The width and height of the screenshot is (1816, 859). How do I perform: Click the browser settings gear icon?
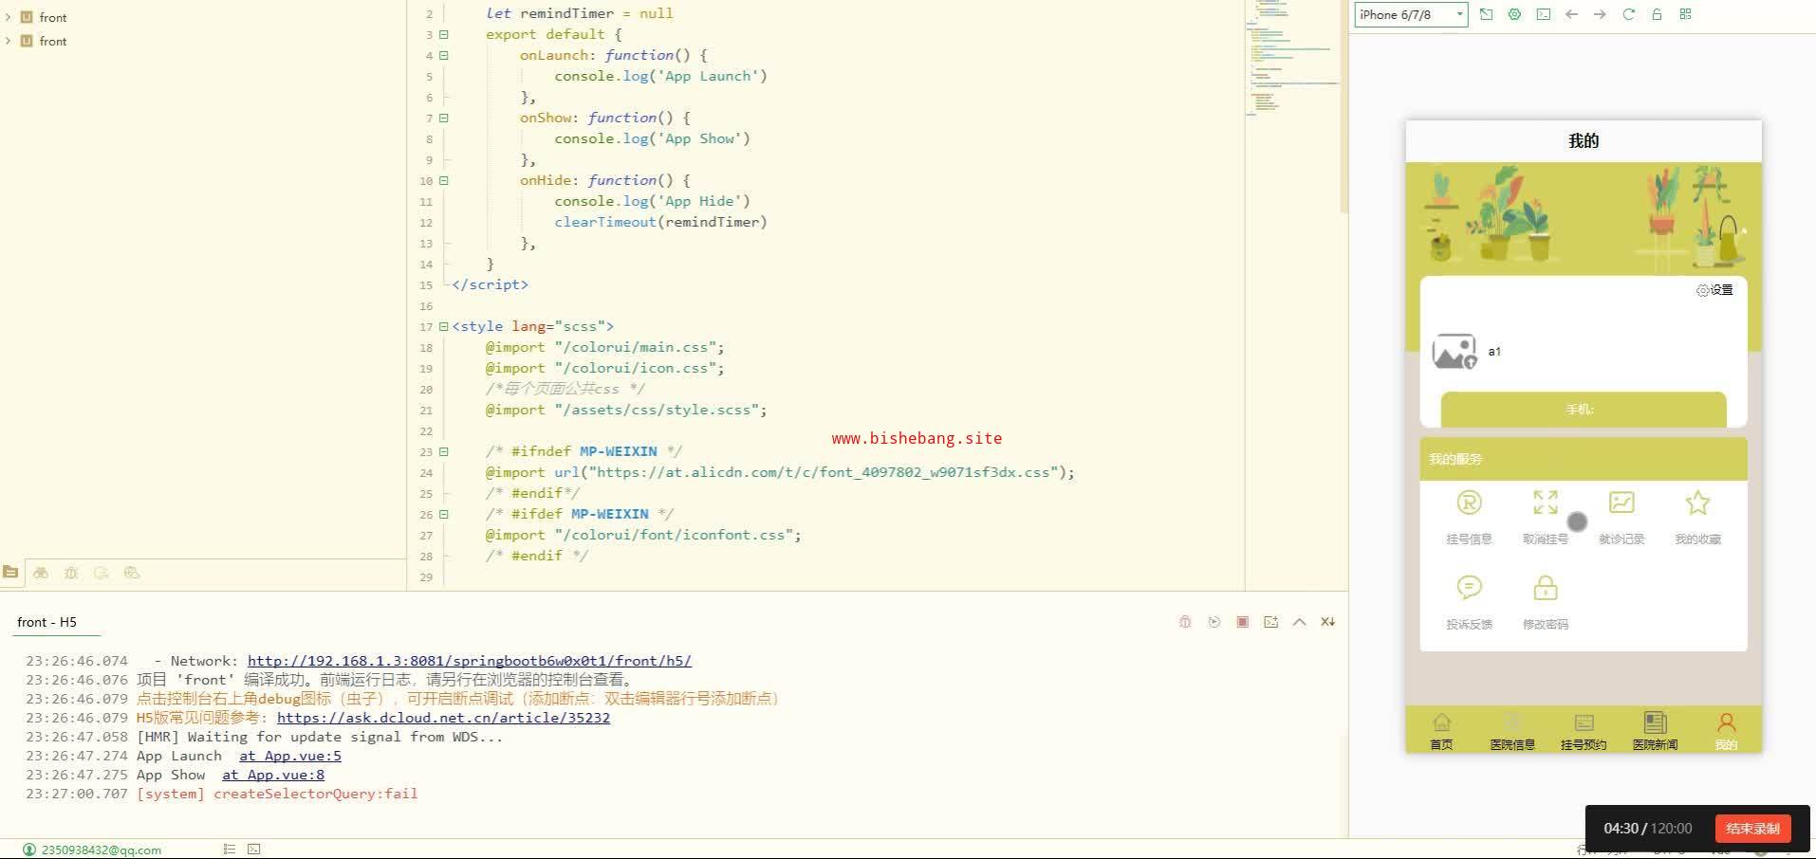point(1514,14)
